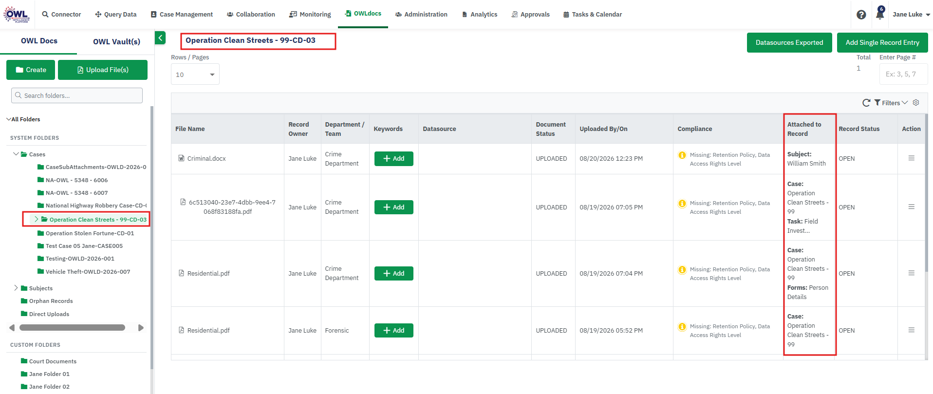
Task: Open the Monitoring menu
Action: click(310, 15)
